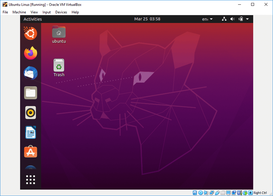The image size is (273, 196).
Task: Maximize the VirtualBox window
Action: click(x=253, y=4)
